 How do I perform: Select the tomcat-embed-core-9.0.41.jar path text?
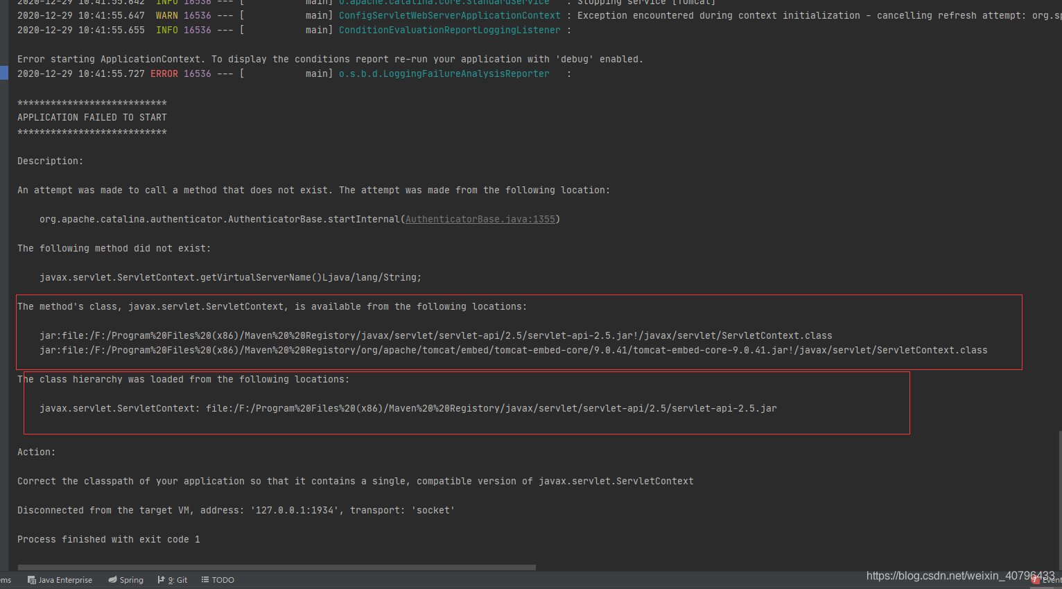tap(514, 350)
